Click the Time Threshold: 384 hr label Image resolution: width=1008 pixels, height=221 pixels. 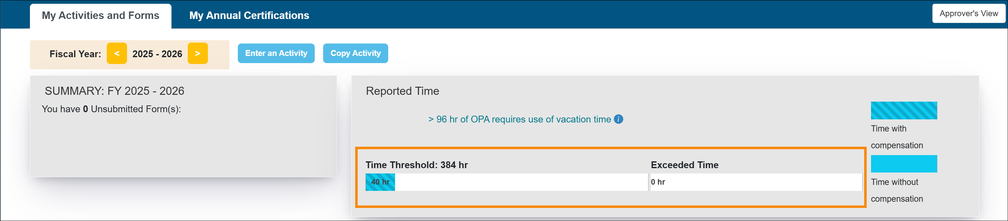(x=416, y=165)
